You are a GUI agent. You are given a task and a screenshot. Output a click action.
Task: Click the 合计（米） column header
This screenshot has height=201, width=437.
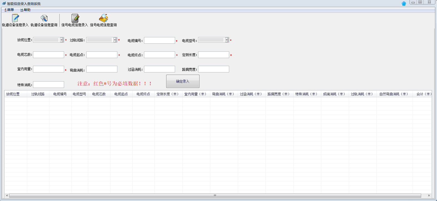422,94
